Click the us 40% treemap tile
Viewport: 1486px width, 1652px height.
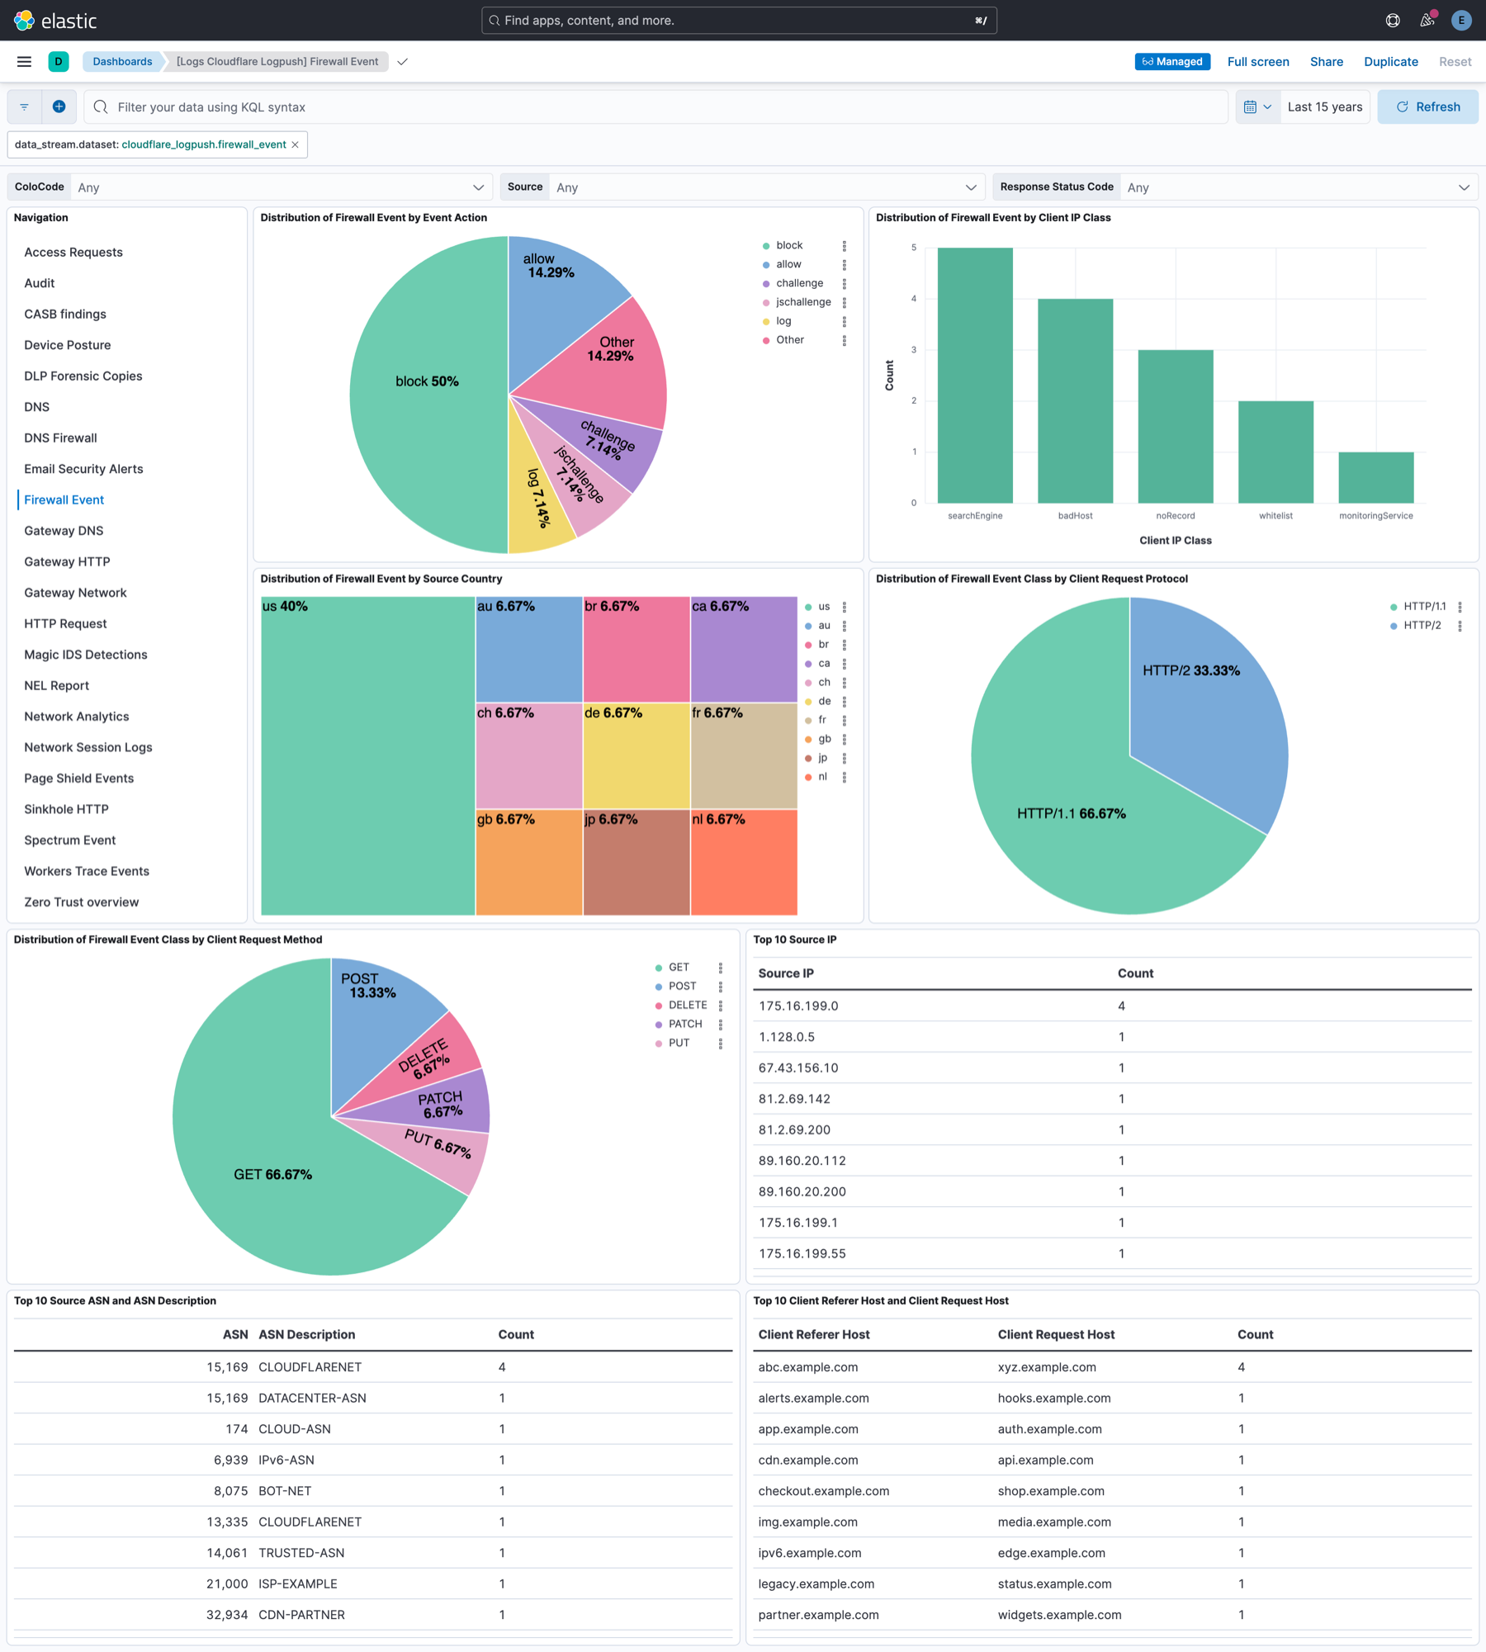point(368,756)
